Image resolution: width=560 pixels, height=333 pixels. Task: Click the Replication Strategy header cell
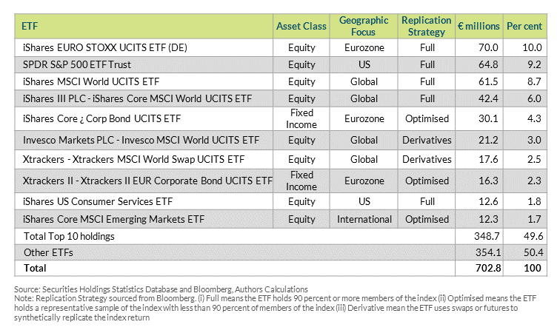coord(427,27)
